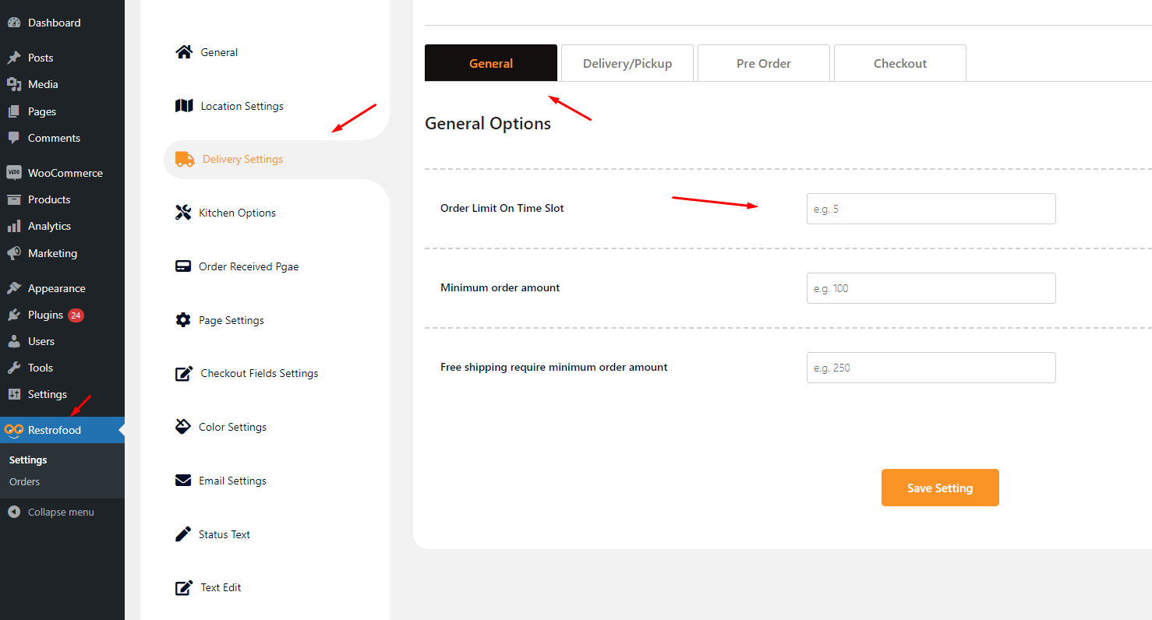Click the orange delivery truck icon
This screenshot has width=1152, height=620.
[x=185, y=159]
